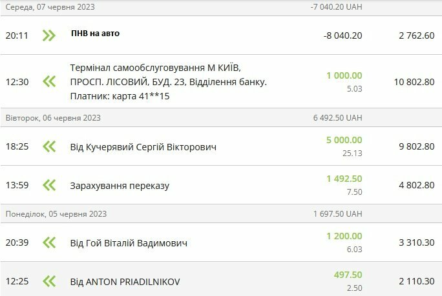Click the -8 040.20 amount
Image resolution: width=442 pixels, height=296 pixels.
click(x=342, y=35)
